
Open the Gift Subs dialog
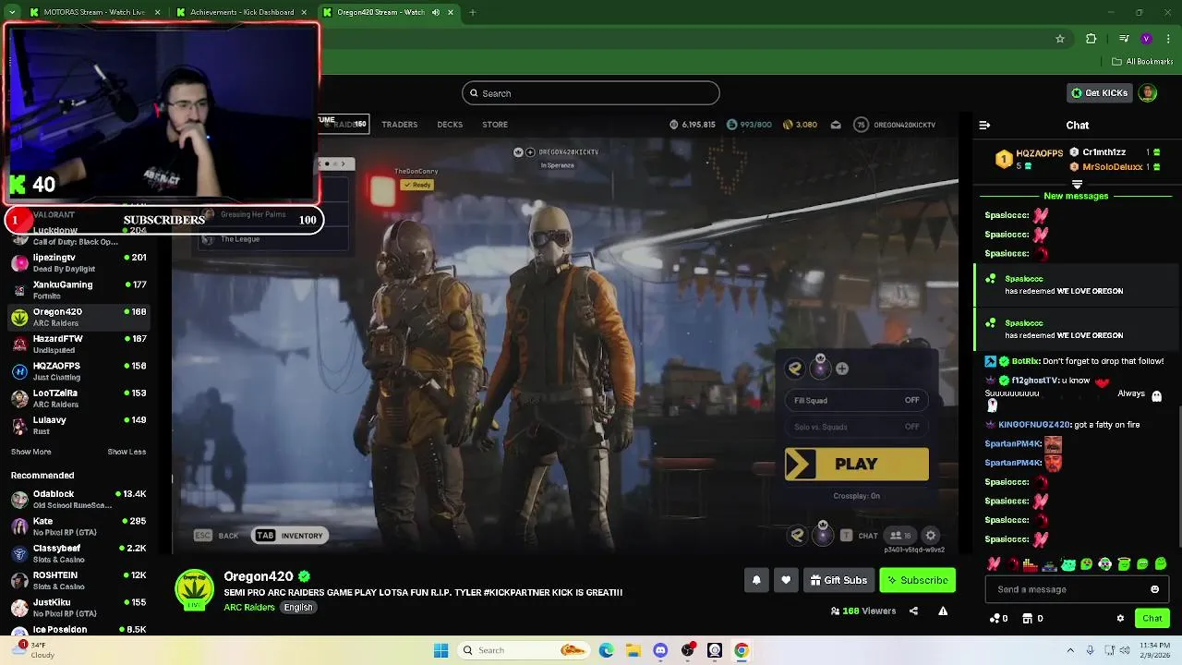point(838,580)
